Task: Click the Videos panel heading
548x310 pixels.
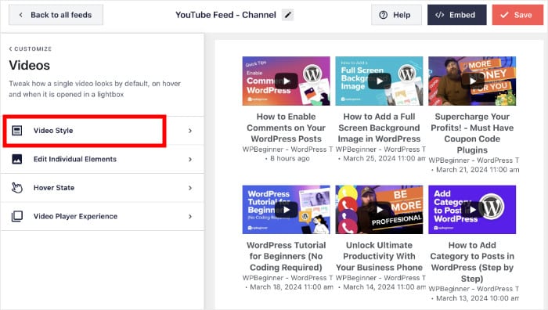Action: click(30, 65)
